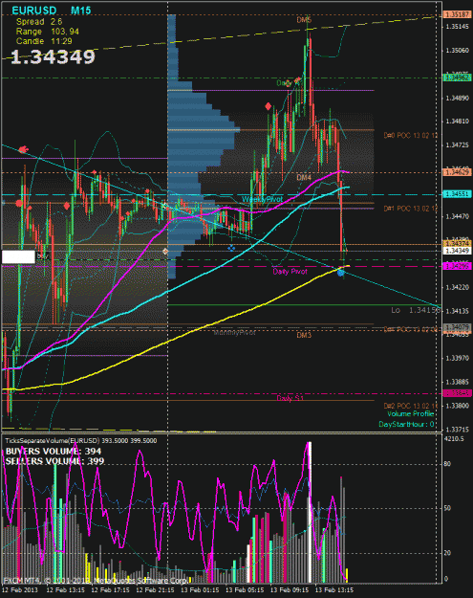473x598 pixels.
Task: Click the FXCM MT4 copyright text
Action: click(96, 581)
